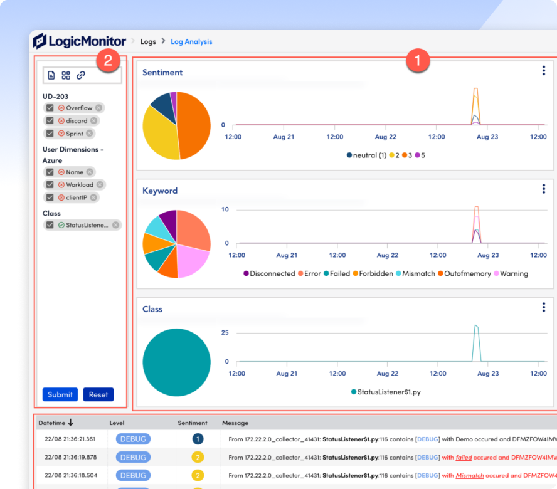
Task: Toggle the Mismatch legend entry
Action: [415, 273]
